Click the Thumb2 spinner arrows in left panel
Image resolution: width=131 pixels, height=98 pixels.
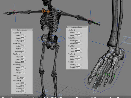point(25,86)
